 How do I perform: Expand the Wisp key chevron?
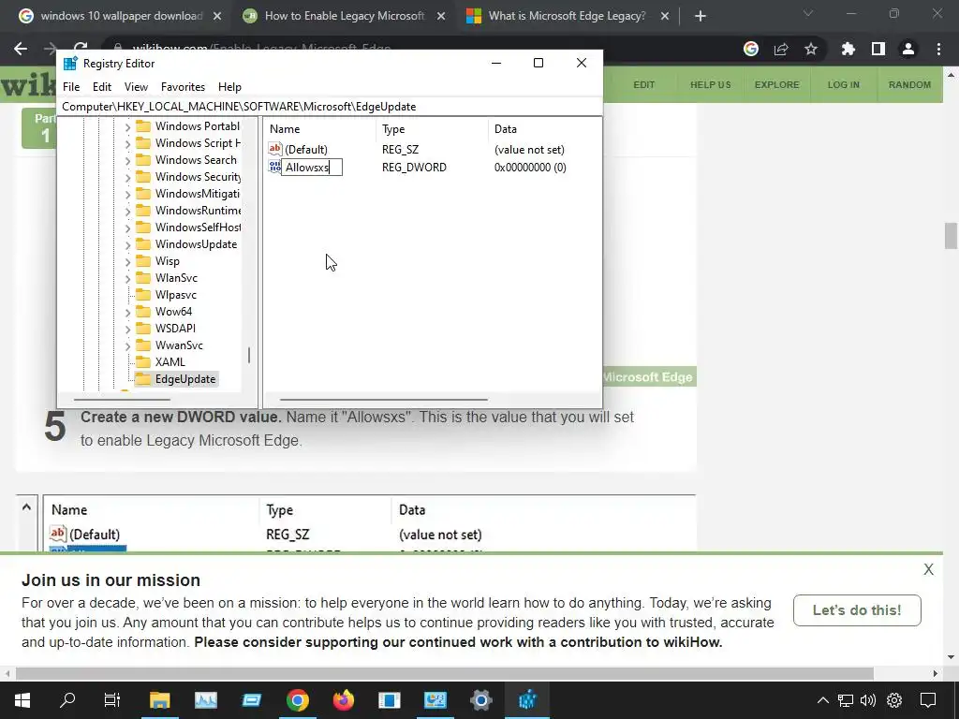127,262
